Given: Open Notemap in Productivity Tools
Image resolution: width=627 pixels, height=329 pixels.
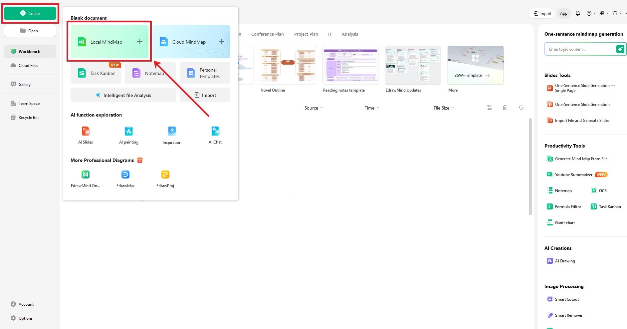Looking at the screenshot, I should 559,190.
